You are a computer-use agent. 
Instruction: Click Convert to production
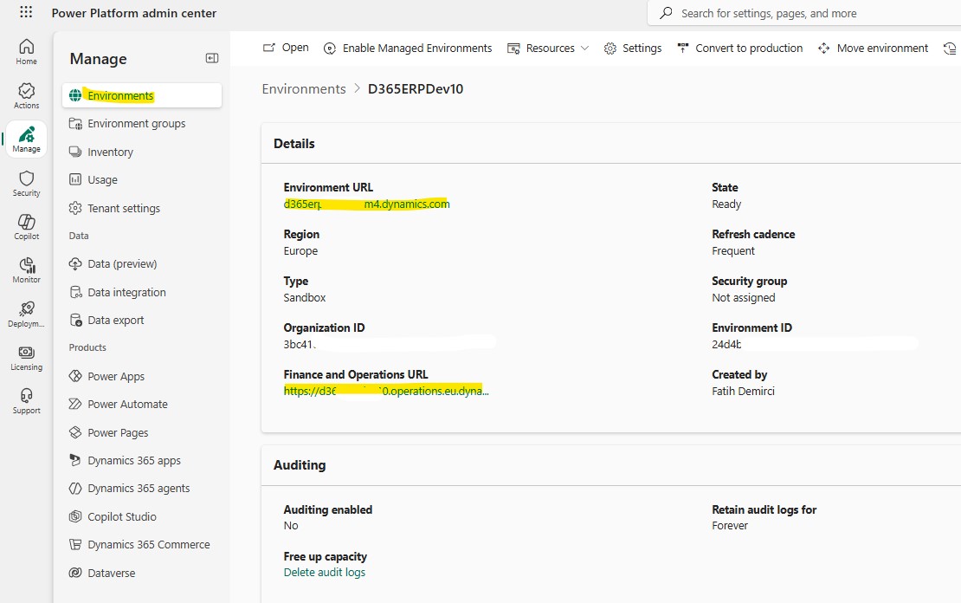739,48
